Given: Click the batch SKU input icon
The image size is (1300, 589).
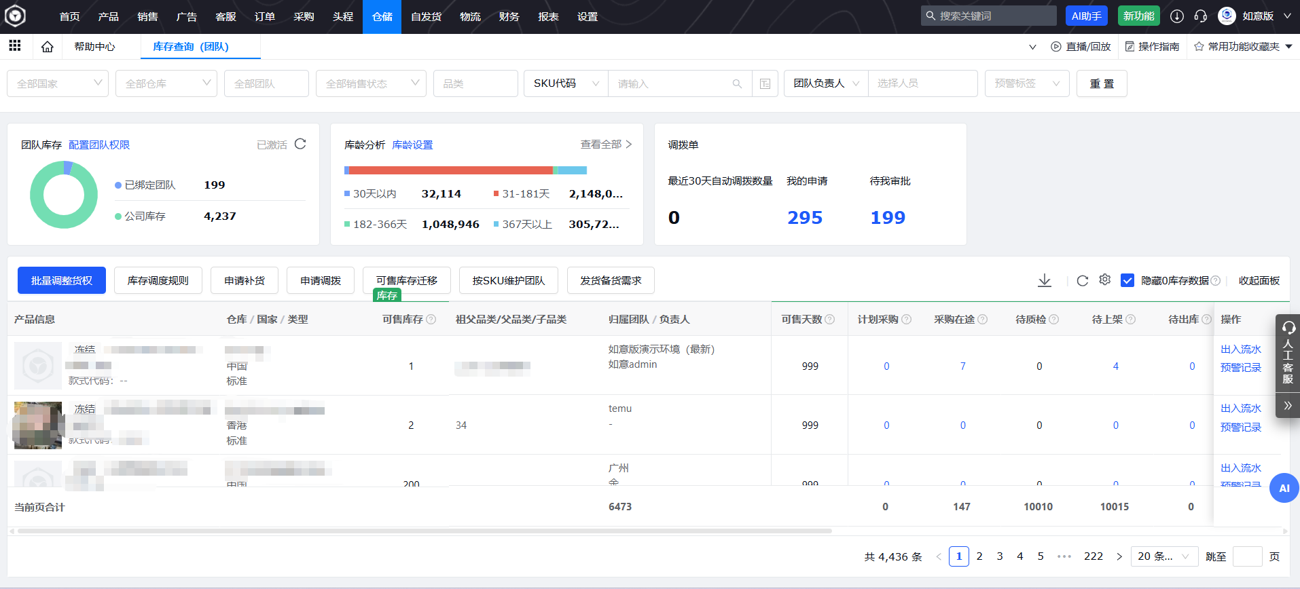Looking at the screenshot, I should pyautogui.click(x=765, y=83).
